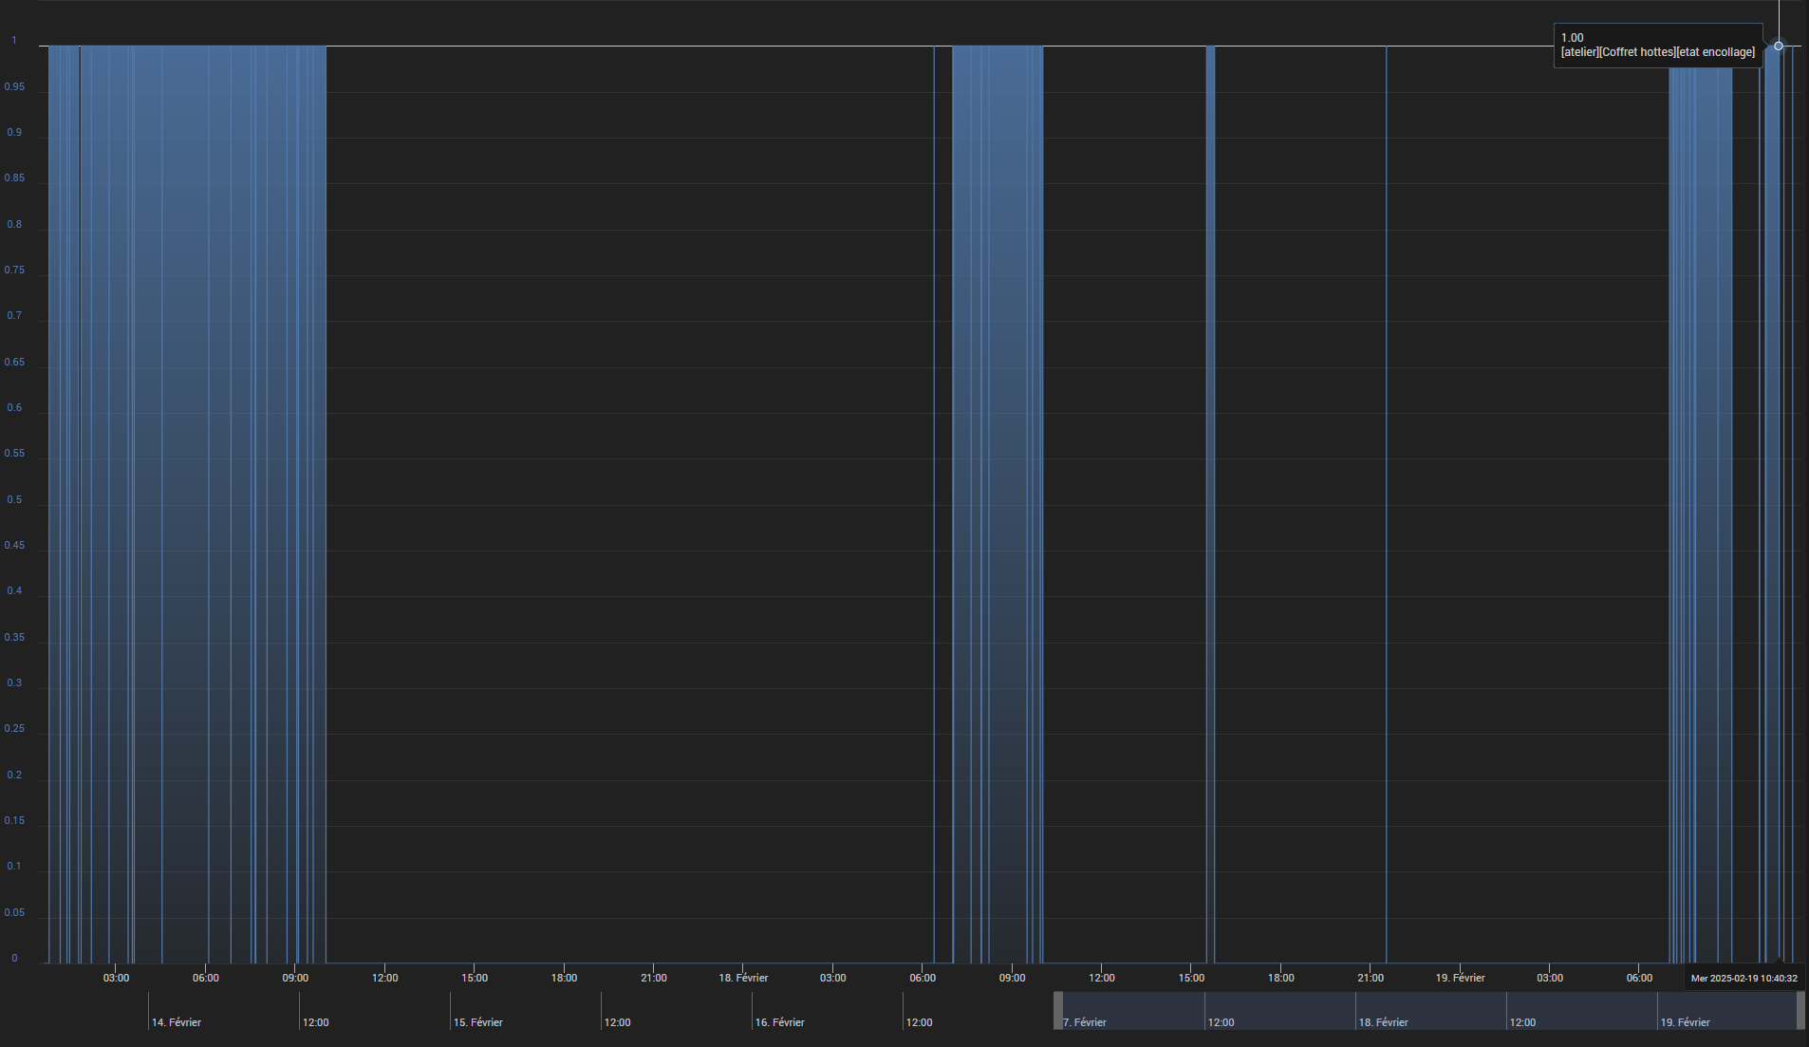Image resolution: width=1809 pixels, height=1047 pixels.
Task: Click the y-axis label 0.2
Action: pyautogui.click(x=14, y=776)
